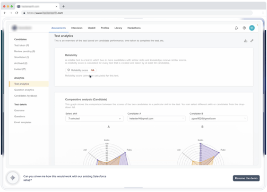
Task: Click the copy link icon
Action: (252, 41)
